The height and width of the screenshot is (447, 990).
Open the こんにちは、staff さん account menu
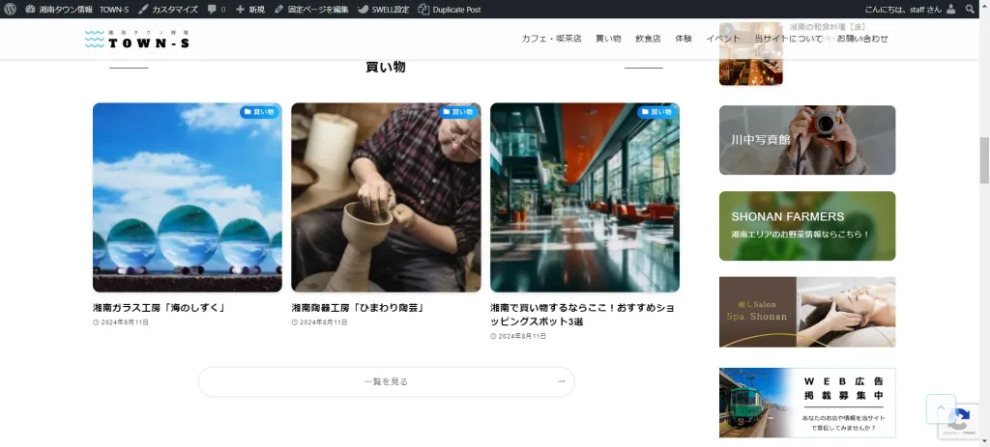pyautogui.click(x=910, y=10)
